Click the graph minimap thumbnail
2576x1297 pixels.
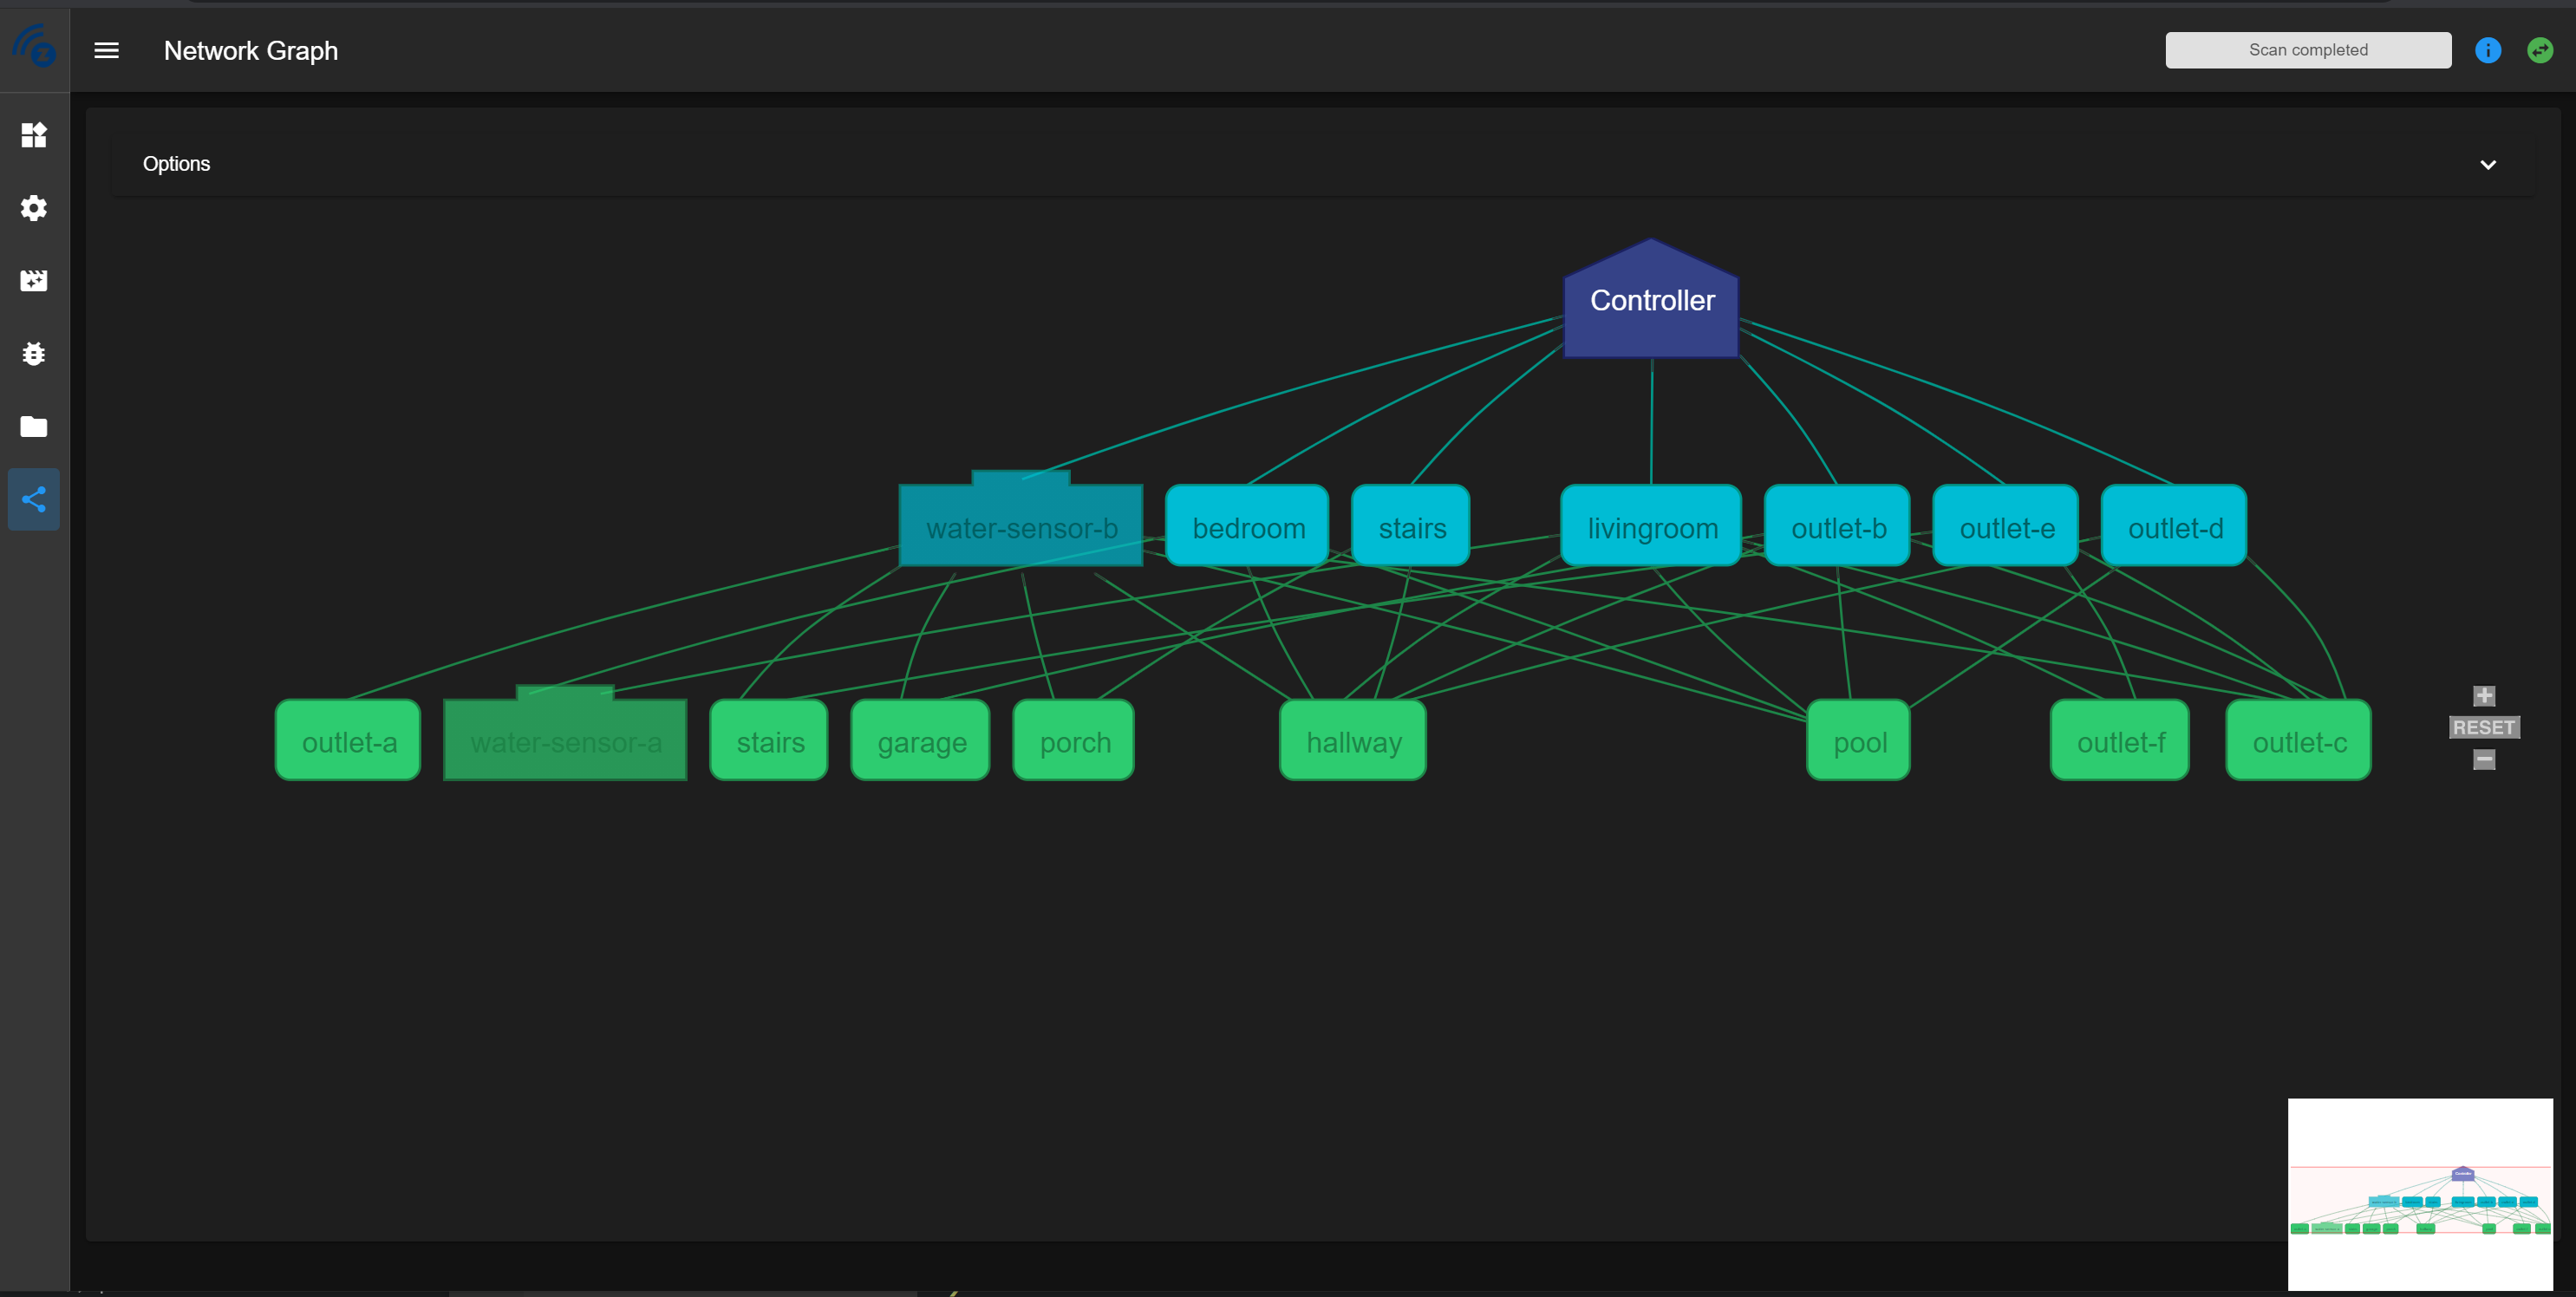pyautogui.click(x=2419, y=1194)
